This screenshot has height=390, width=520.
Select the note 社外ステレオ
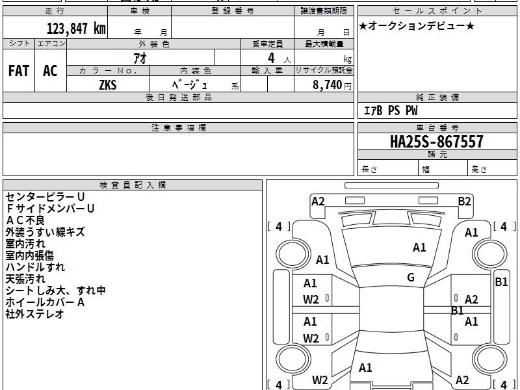(x=34, y=314)
